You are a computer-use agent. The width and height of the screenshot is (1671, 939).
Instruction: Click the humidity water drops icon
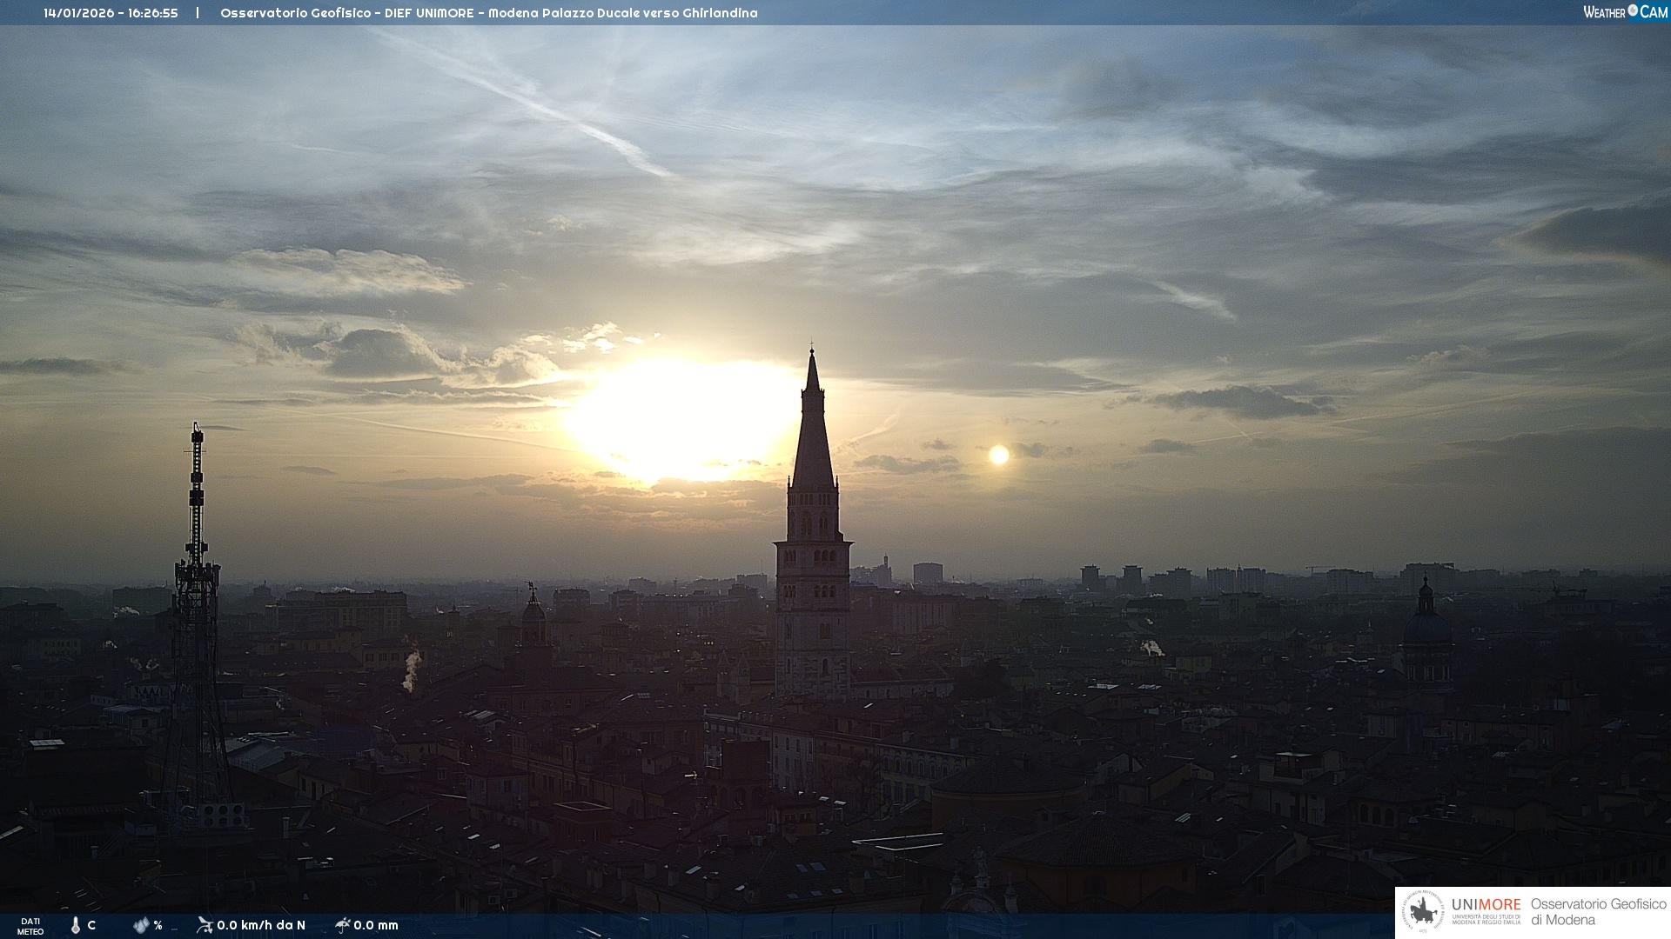[140, 926]
